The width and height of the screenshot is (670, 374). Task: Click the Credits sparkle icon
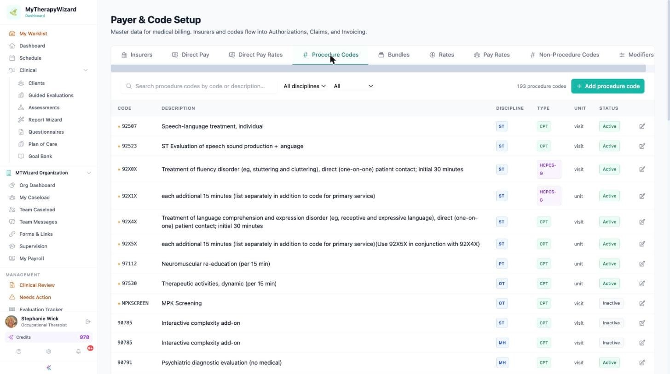point(11,337)
